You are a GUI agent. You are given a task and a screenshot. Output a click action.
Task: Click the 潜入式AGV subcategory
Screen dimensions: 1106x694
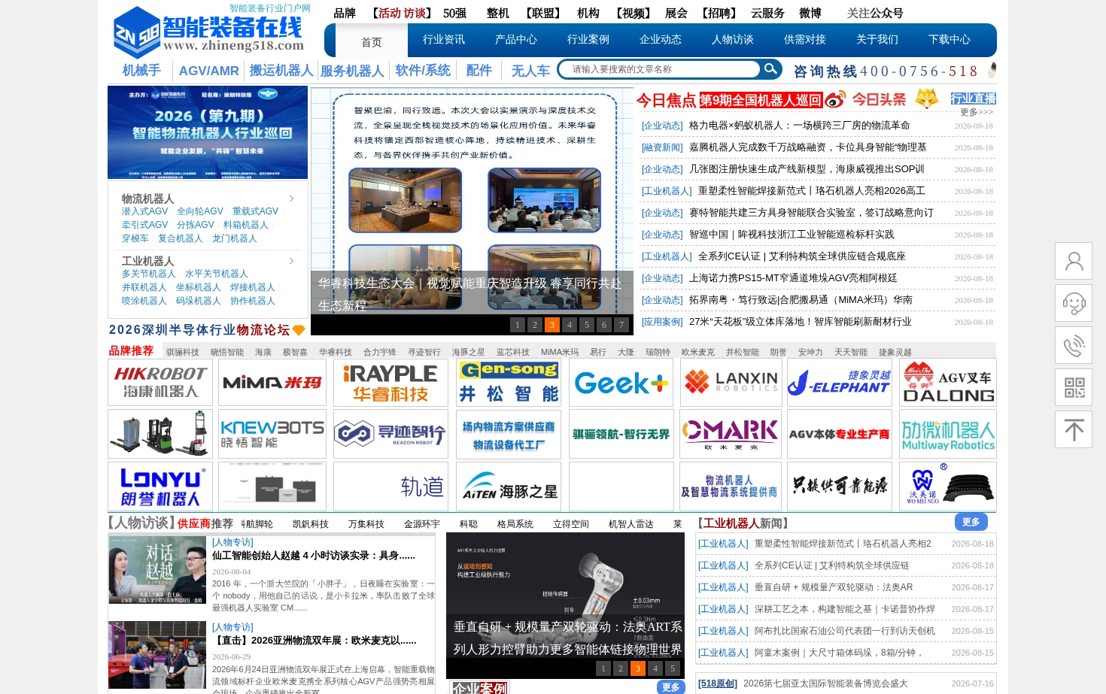pyautogui.click(x=145, y=211)
